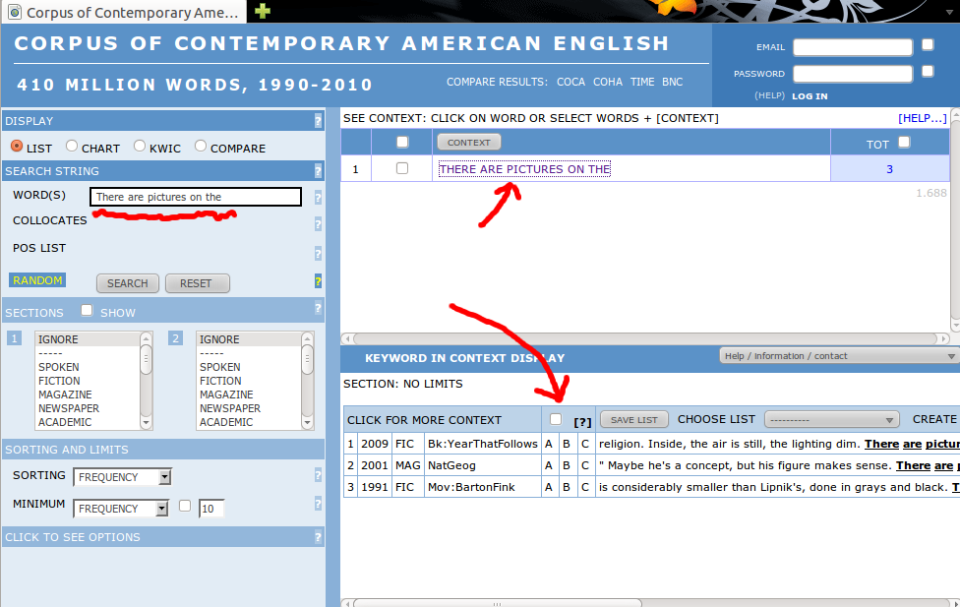Screen dimensions: 960x607
Task: Click the help icon next to POS LIST
Action: point(318,253)
